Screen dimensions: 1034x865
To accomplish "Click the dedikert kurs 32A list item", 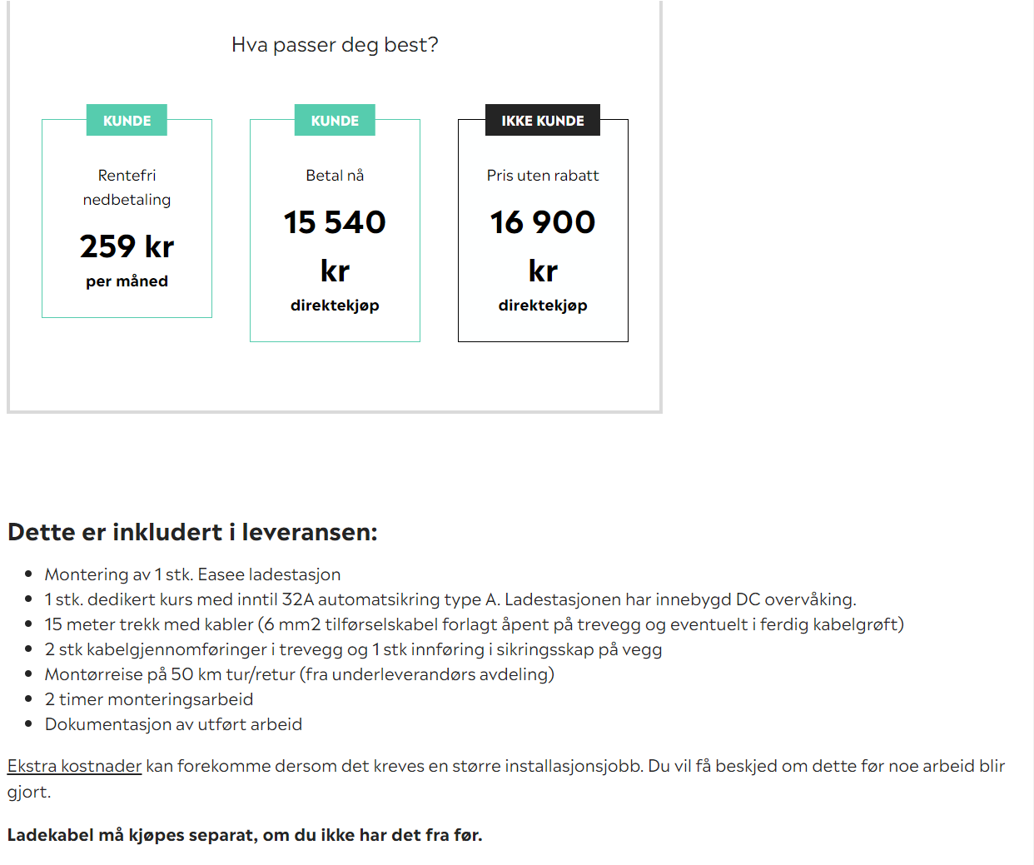I will 450,599.
